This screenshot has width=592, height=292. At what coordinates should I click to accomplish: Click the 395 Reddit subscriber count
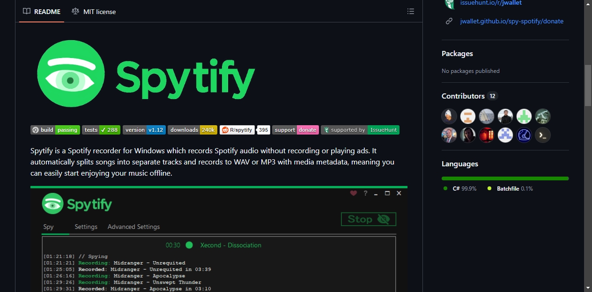point(264,130)
